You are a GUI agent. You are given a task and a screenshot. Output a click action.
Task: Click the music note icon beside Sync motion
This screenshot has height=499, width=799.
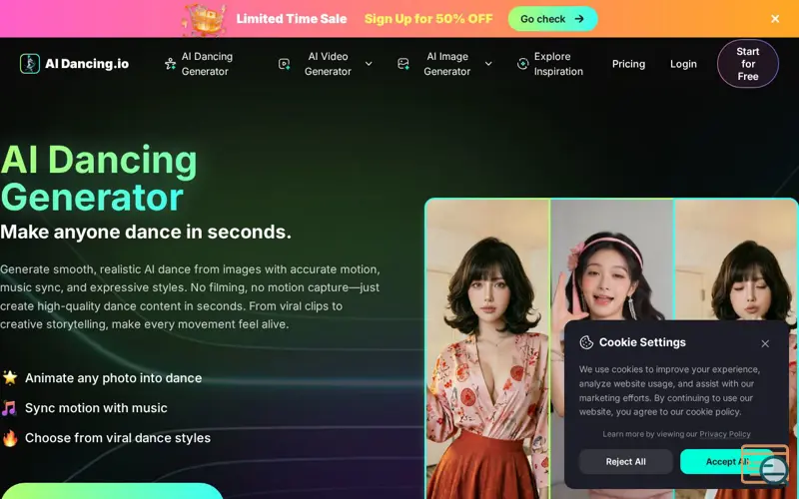pyautogui.click(x=9, y=408)
